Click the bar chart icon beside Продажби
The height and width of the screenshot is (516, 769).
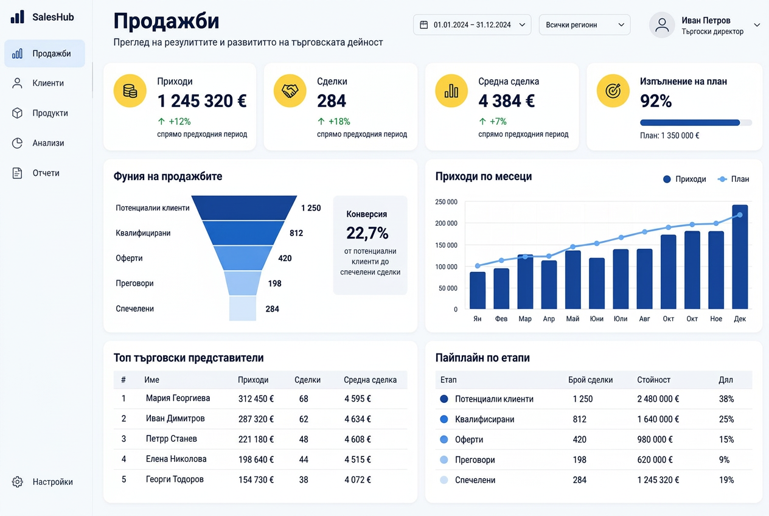(18, 54)
